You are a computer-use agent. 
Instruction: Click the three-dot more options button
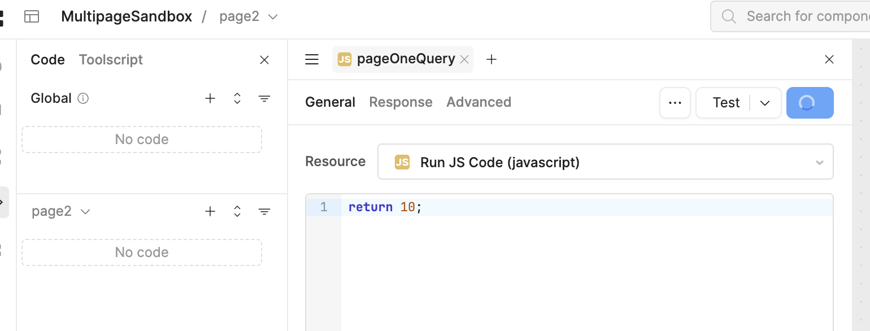tap(675, 103)
